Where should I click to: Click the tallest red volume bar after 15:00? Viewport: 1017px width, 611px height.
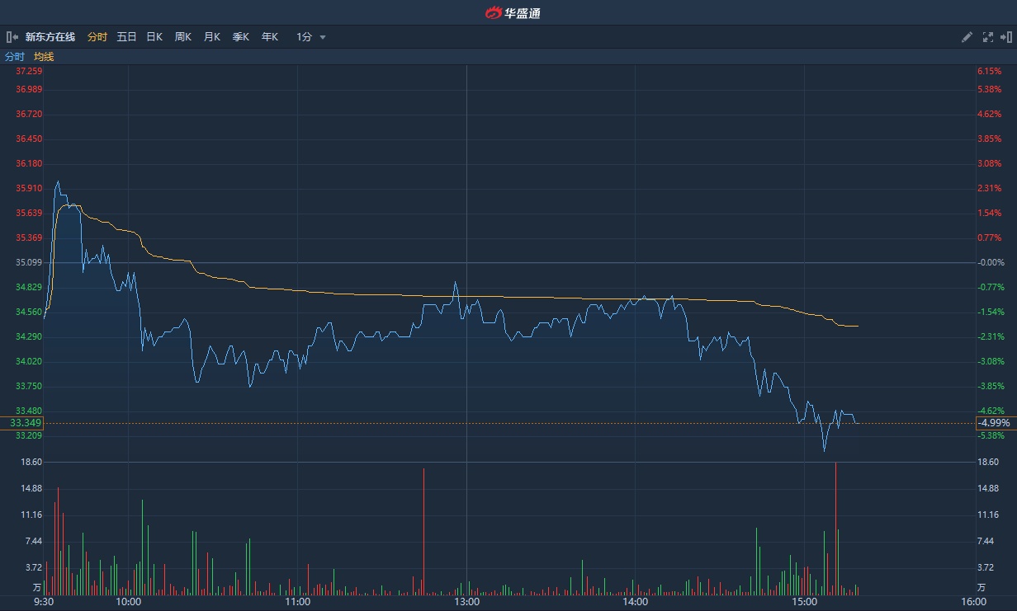coord(835,528)
